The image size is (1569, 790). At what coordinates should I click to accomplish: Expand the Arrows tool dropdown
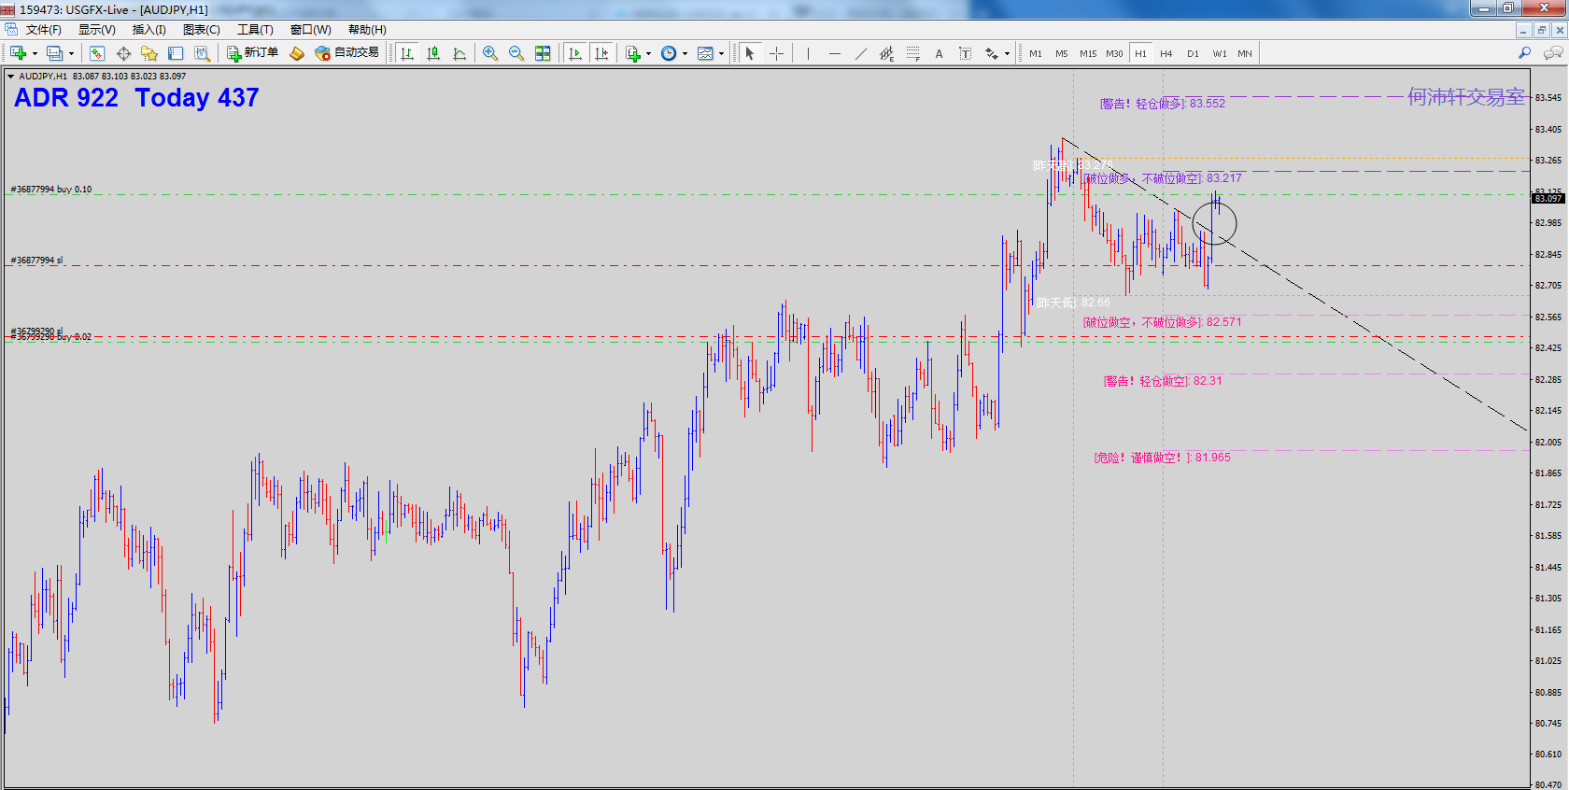pos(1007,53)
